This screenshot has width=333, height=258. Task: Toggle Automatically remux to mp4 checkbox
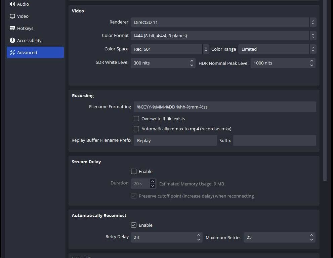coord(136,129)
